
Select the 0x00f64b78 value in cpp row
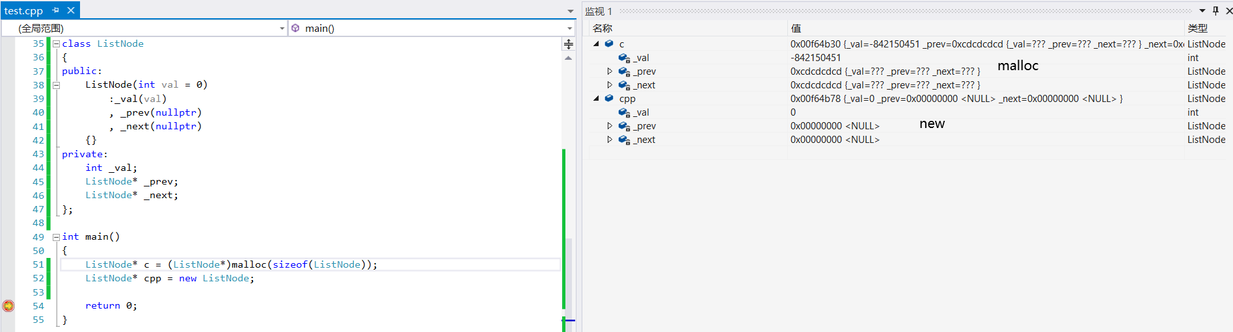click(815, 99)
